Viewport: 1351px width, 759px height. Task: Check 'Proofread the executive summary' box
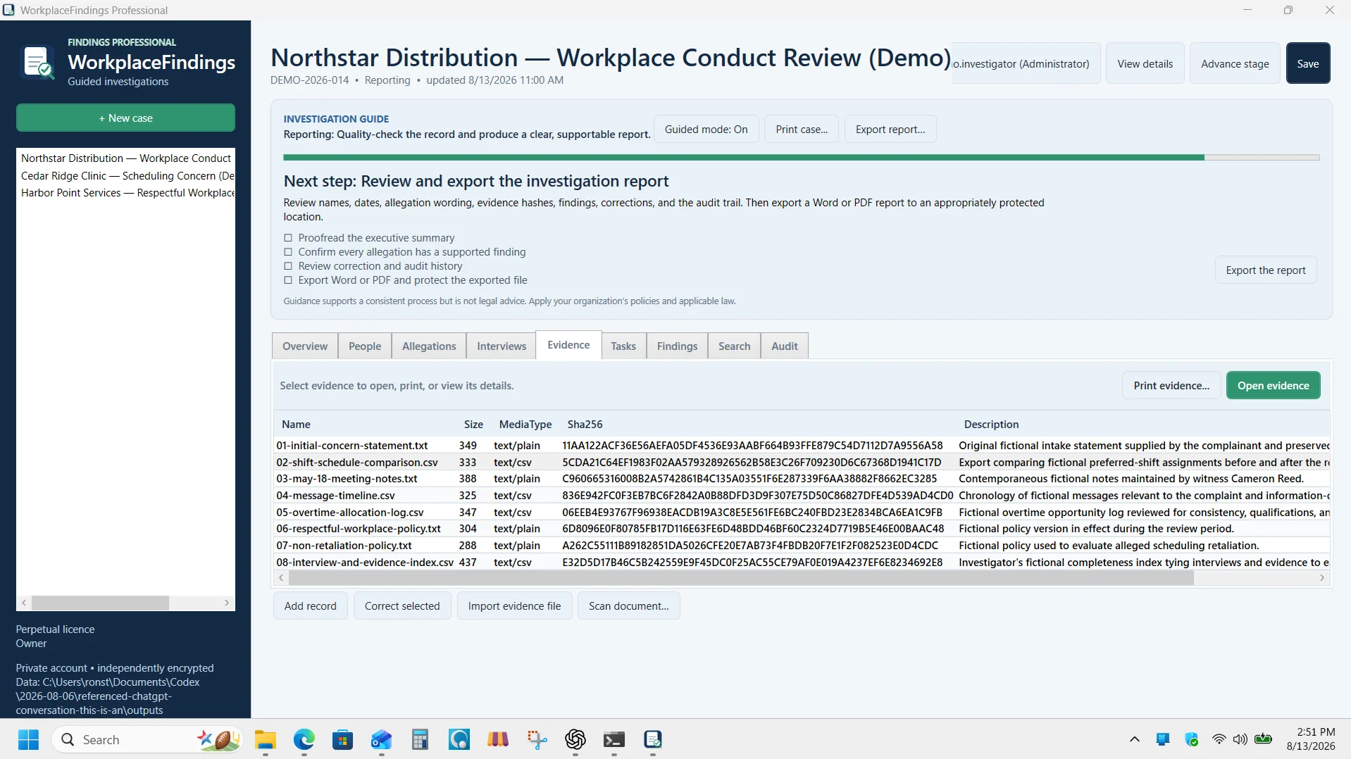287,238
